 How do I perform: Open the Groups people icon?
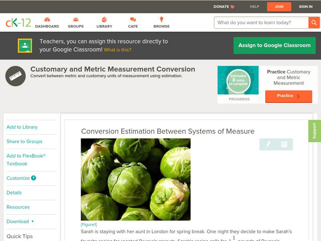pyautogui.click(x=76, y=19)
